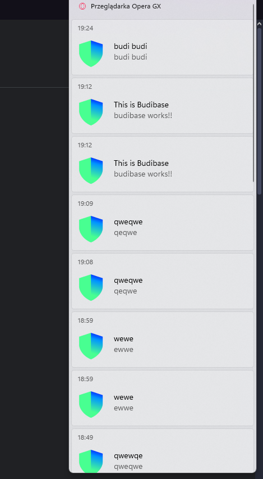
Task: Click the shield icon in the 18:49 notification
Action: pos(91,461)
